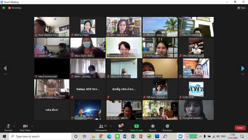Open volume control in system tray
Viewport: 248px width, 140px height.
coord(218,136)
